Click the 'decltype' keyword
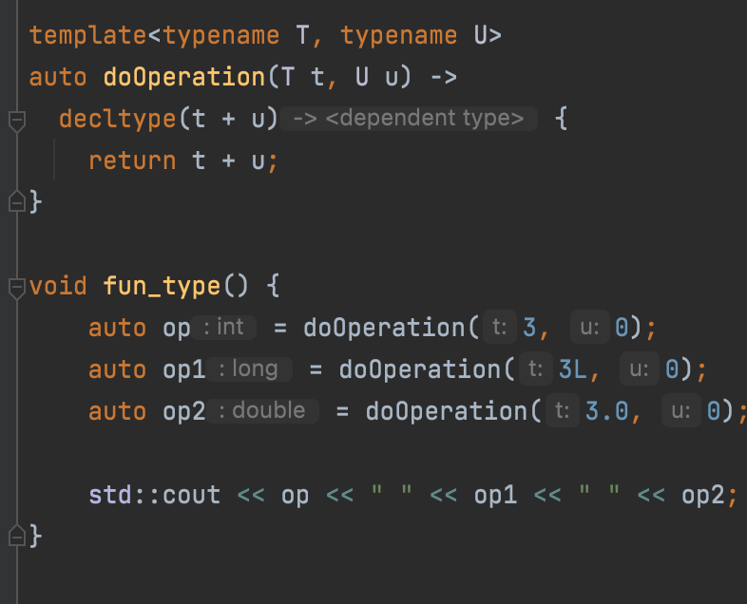The height and width of the screenshot is (604, 747). [x=118, y=119]
